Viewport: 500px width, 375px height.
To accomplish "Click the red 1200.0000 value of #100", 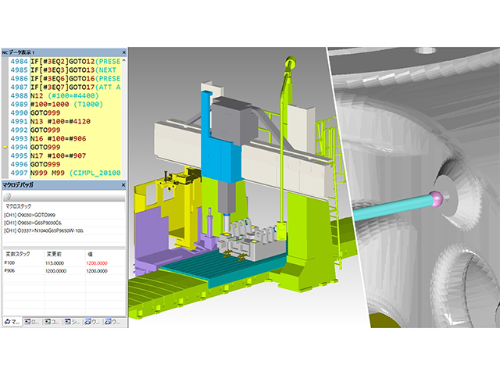I will click(97, 263).
